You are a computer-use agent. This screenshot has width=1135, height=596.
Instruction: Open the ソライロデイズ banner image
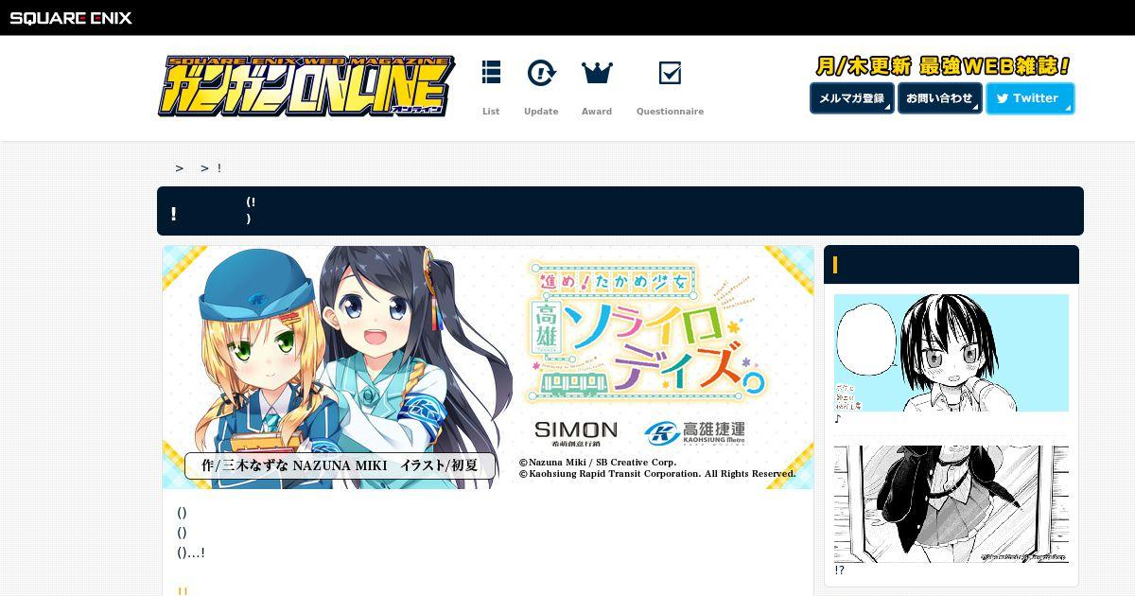click(488, 367)
